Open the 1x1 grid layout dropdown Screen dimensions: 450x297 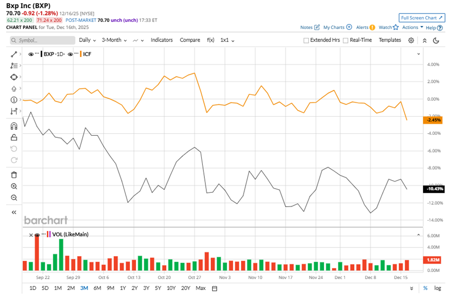pyautogui.click(x=227, y=40)
